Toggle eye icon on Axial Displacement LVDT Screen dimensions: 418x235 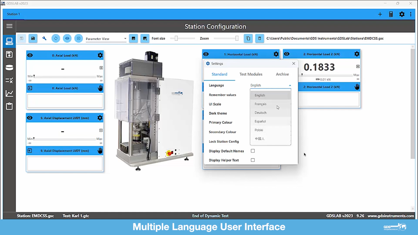pyautogui.click(x=30, y=118)
